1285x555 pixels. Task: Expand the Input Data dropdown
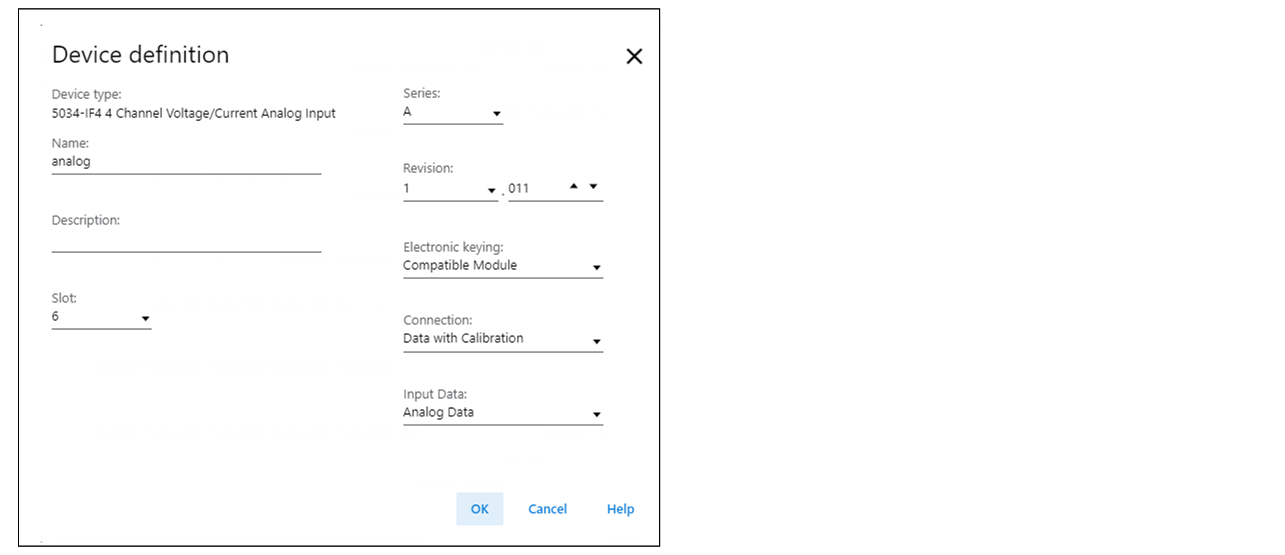pos(596,415)
